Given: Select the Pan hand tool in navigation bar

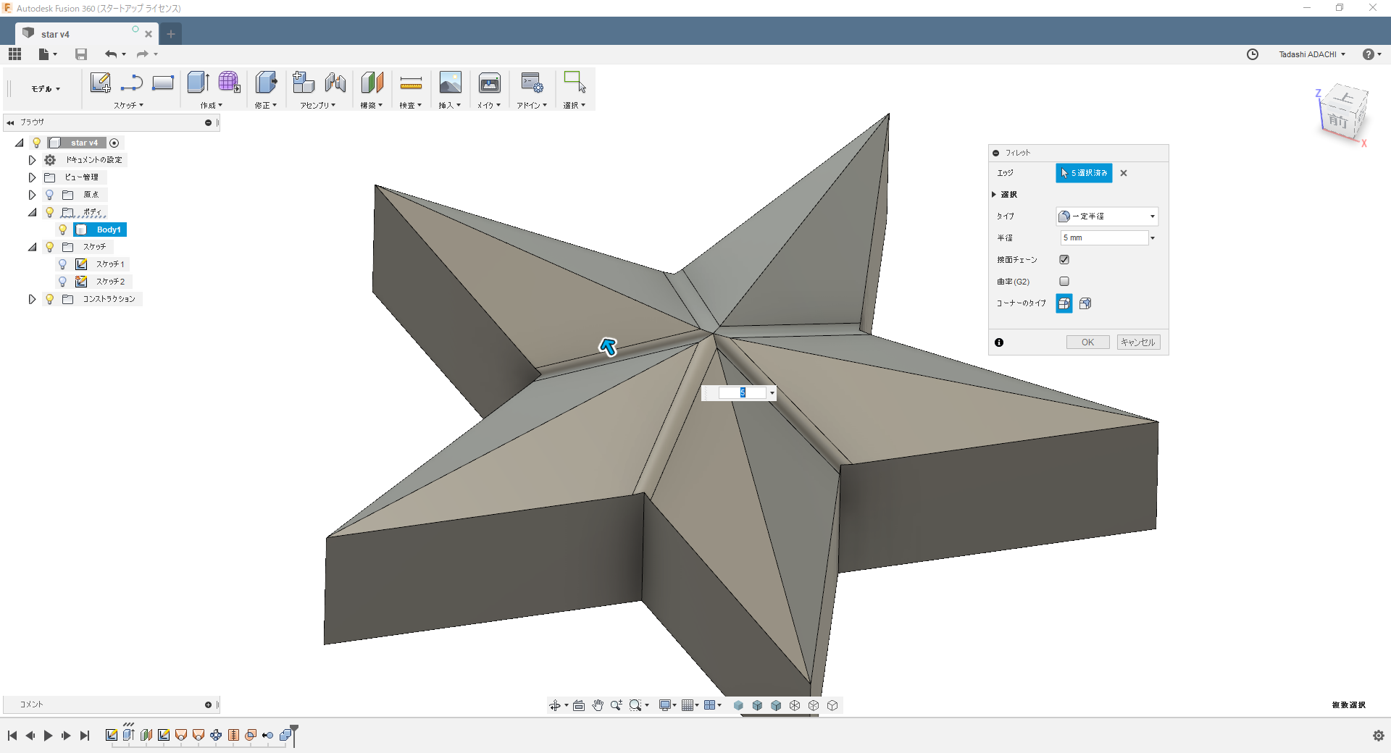Looking at the screenshot, I should click(598, 705).
